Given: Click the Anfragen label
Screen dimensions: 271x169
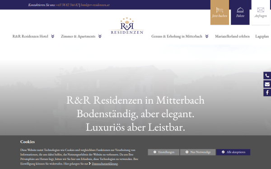Looking at the screenshot, I should tap(261, 16).
